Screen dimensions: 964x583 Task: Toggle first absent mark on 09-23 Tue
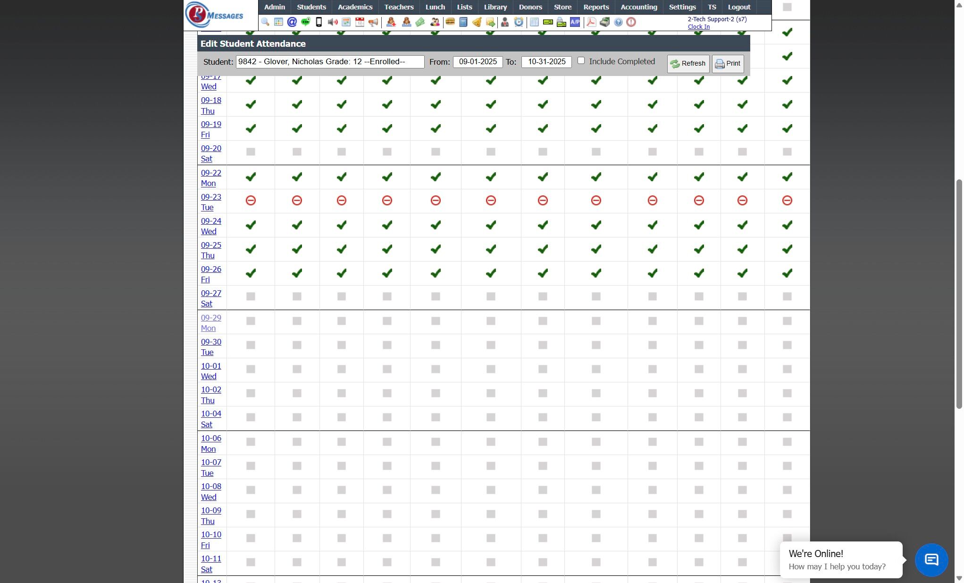[x=251, y=201]
